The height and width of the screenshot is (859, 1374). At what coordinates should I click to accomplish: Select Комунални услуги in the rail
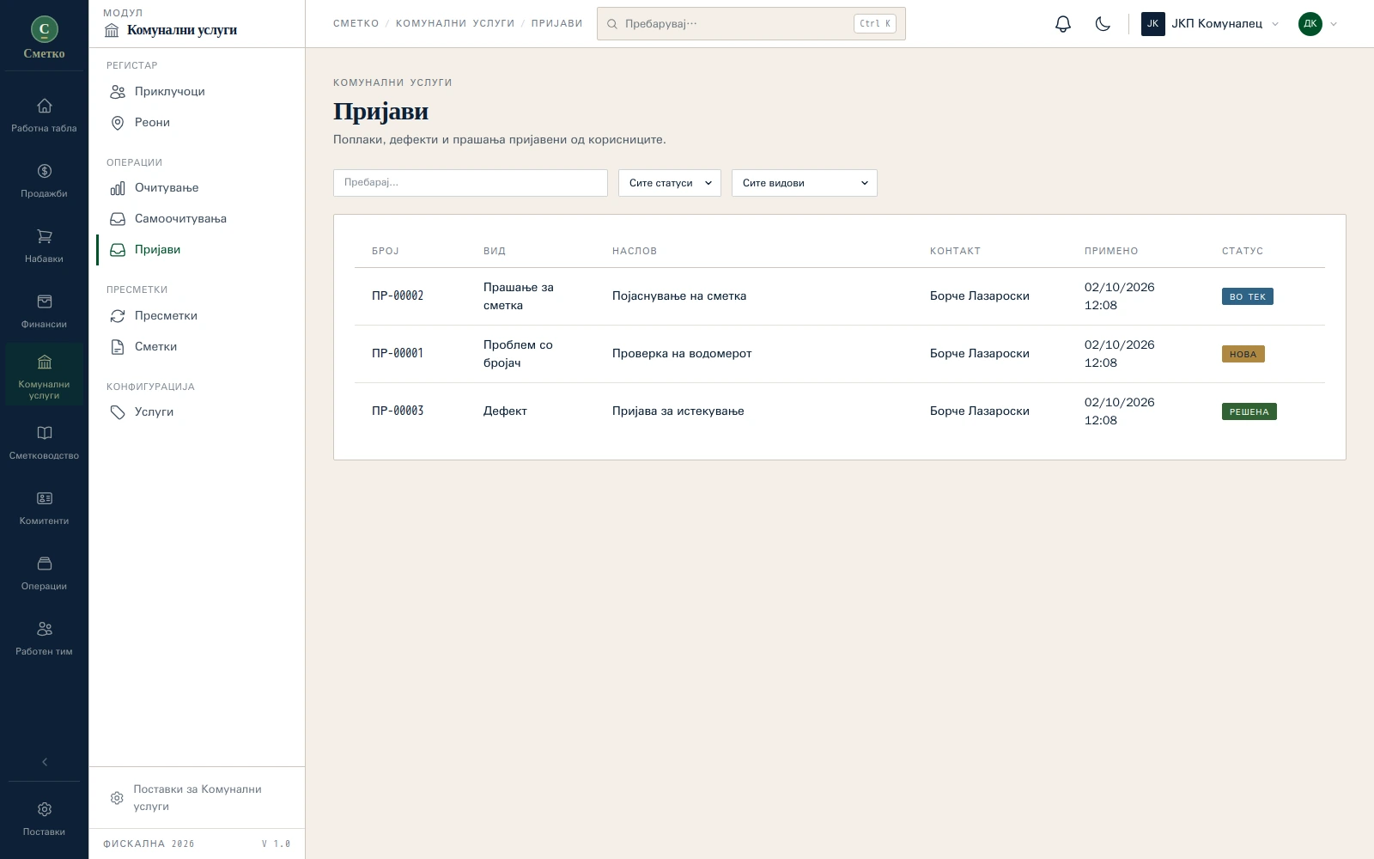45,375
